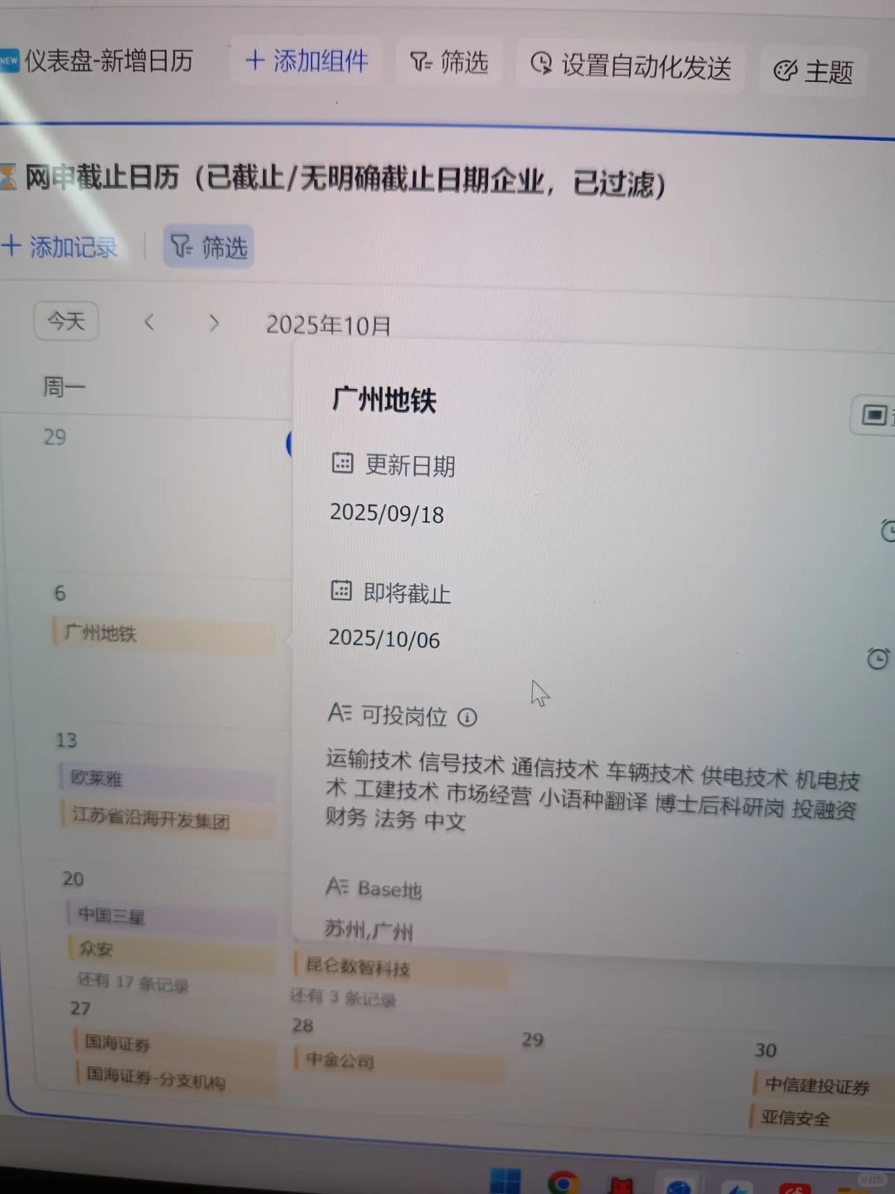This screenshot has height=1194, width=895.
Task: Open the 亚信安全 calendar entry
Action: [x=822, y=1119]
